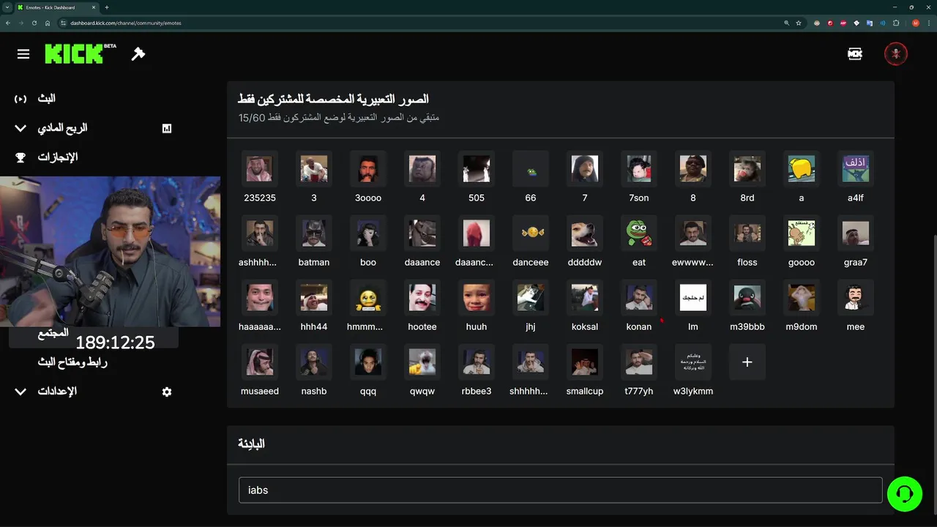The height and width of the screenshot is (527, 937).
Task: Select the m39bbb penguin emote
Action: click(747, 298)
